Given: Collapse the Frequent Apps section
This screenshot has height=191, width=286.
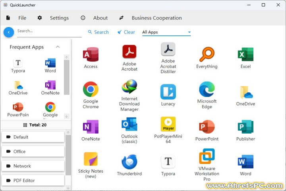Looking at the screenshot, I should coord(58,47).
